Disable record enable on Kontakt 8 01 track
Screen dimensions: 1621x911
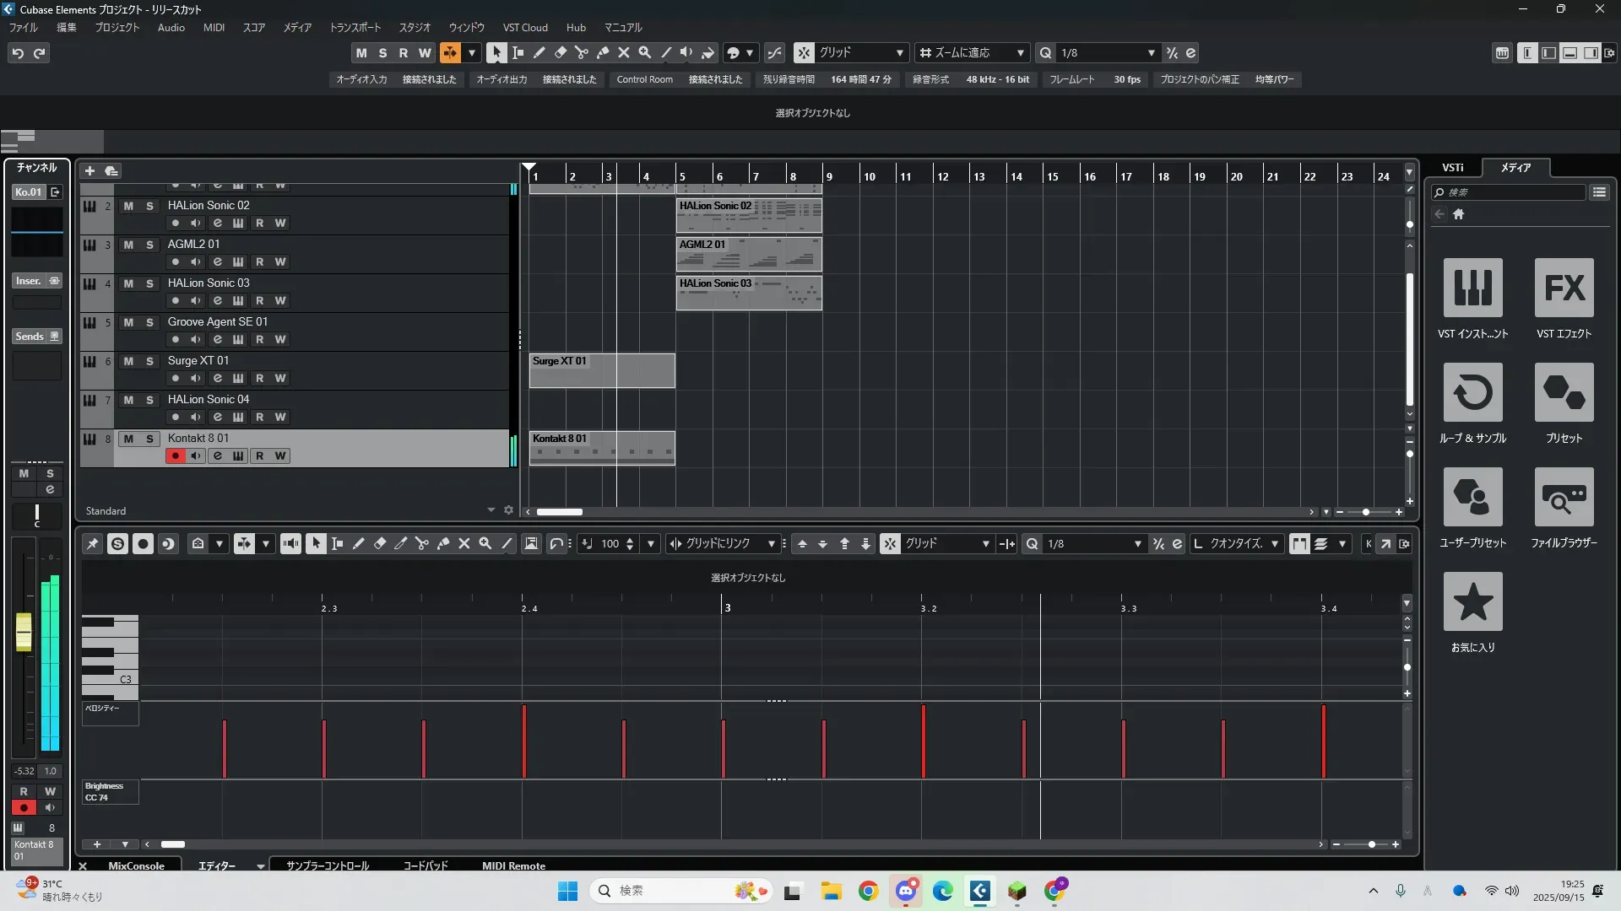(x=175, y=455)
